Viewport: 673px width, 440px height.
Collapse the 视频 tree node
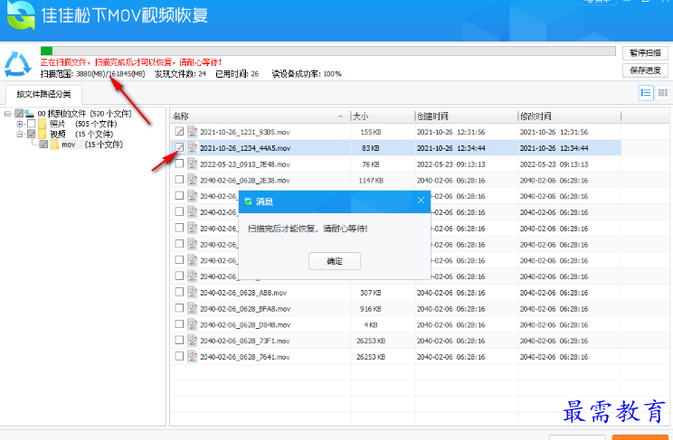(19, 134)
